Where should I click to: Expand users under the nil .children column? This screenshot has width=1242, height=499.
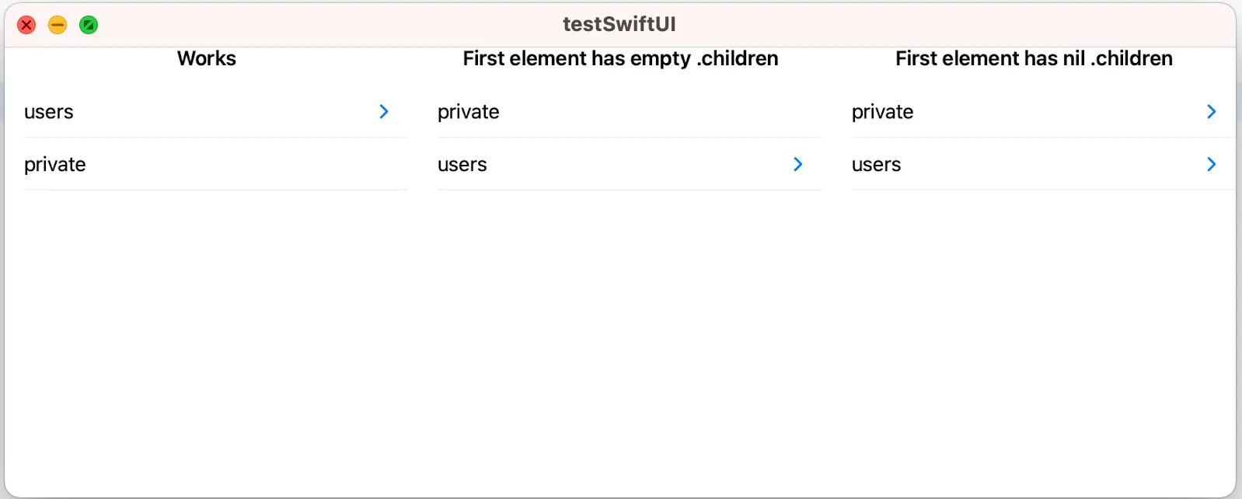1211,165
